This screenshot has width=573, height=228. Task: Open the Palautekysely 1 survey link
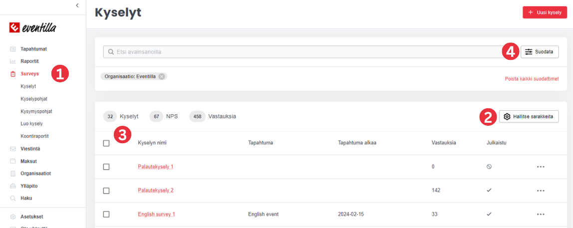[156, 167]
